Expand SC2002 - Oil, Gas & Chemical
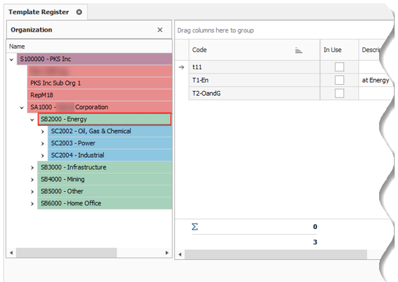The image size is (398, 282). (x=42, y=132)
